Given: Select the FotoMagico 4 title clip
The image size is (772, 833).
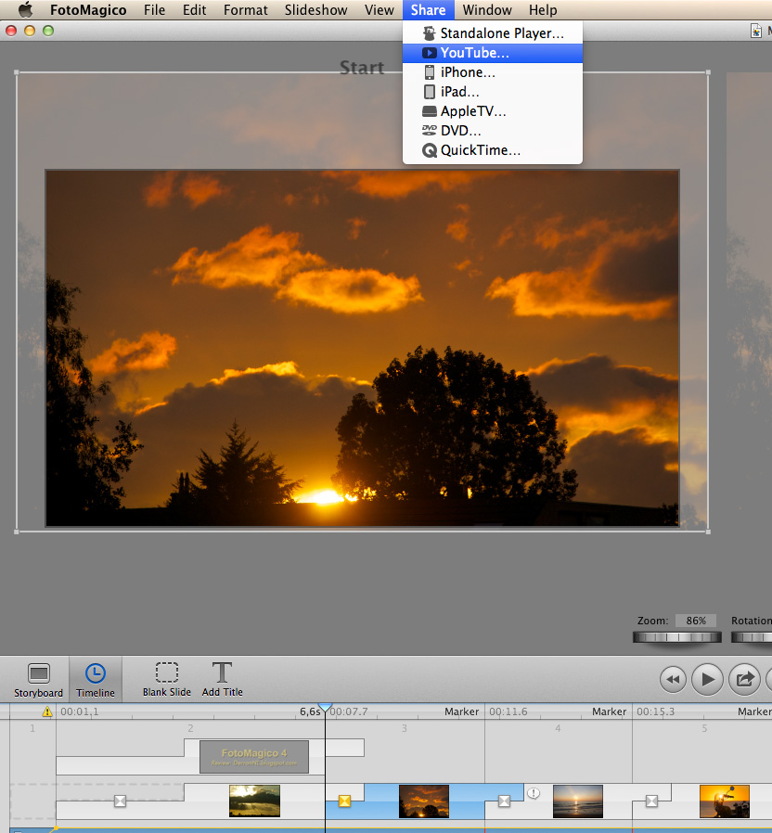Looking at the screenshot, I should pos(254,757).
